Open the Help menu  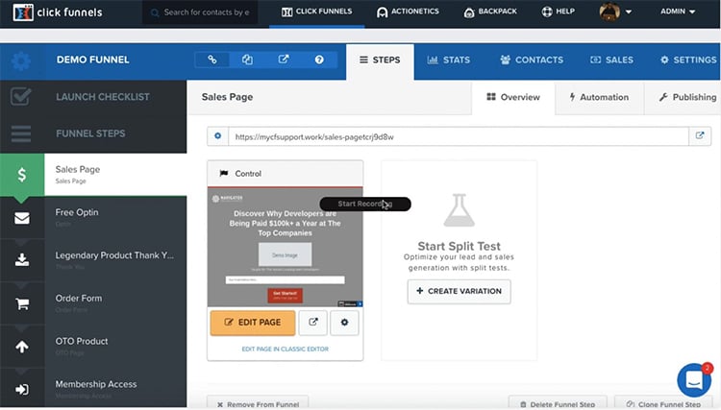(558, 12)
